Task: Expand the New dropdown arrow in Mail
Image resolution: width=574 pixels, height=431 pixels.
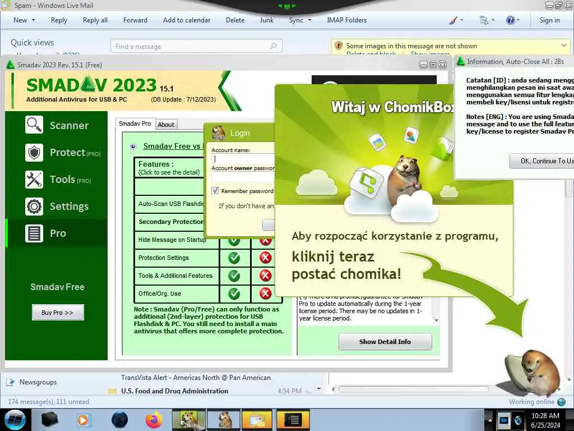Action: [33, 20]
